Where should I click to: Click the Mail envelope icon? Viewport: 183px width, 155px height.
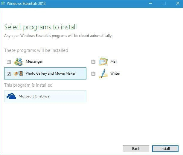click(103, 61)
